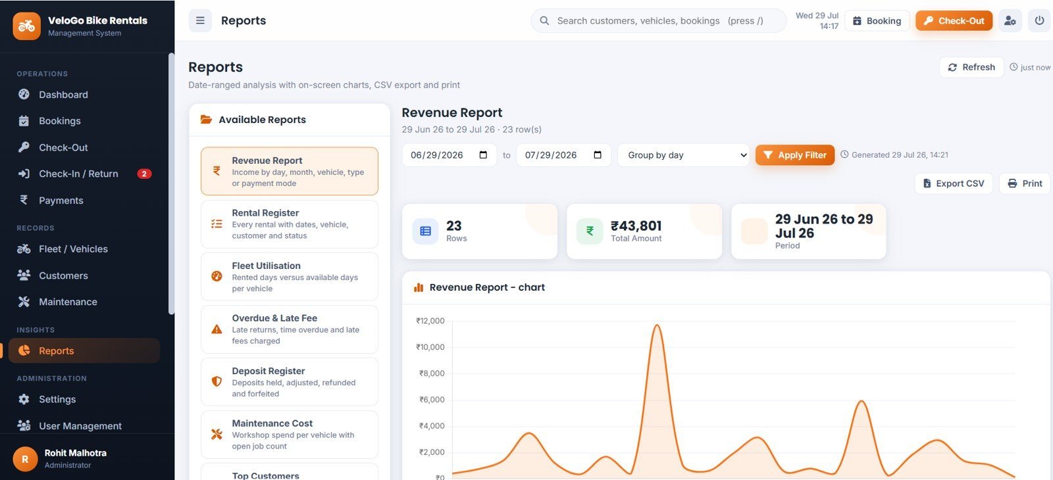Click the Check-In / Return arrow icon
Viewport: 1053px width, 480px height.
[x=24, y=174]
